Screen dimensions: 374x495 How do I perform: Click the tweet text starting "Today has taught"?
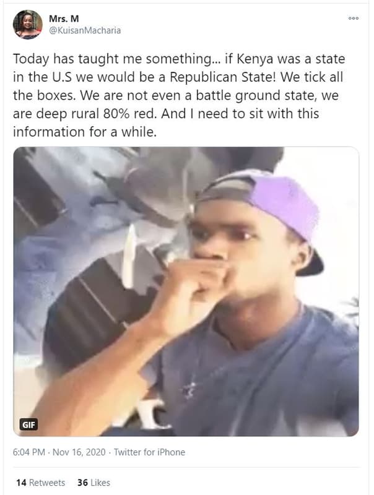tap(179, 95)
